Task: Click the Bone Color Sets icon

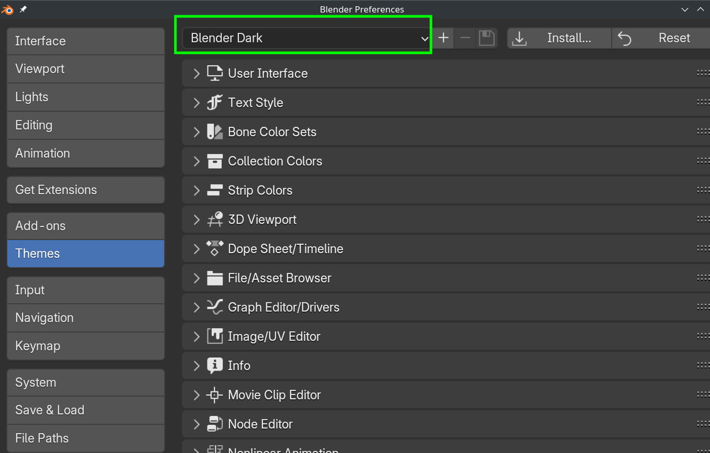Action: 215,132
